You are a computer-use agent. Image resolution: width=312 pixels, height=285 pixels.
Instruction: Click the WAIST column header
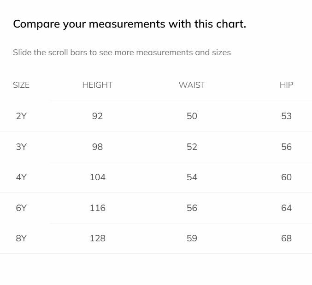pos(192,85)
